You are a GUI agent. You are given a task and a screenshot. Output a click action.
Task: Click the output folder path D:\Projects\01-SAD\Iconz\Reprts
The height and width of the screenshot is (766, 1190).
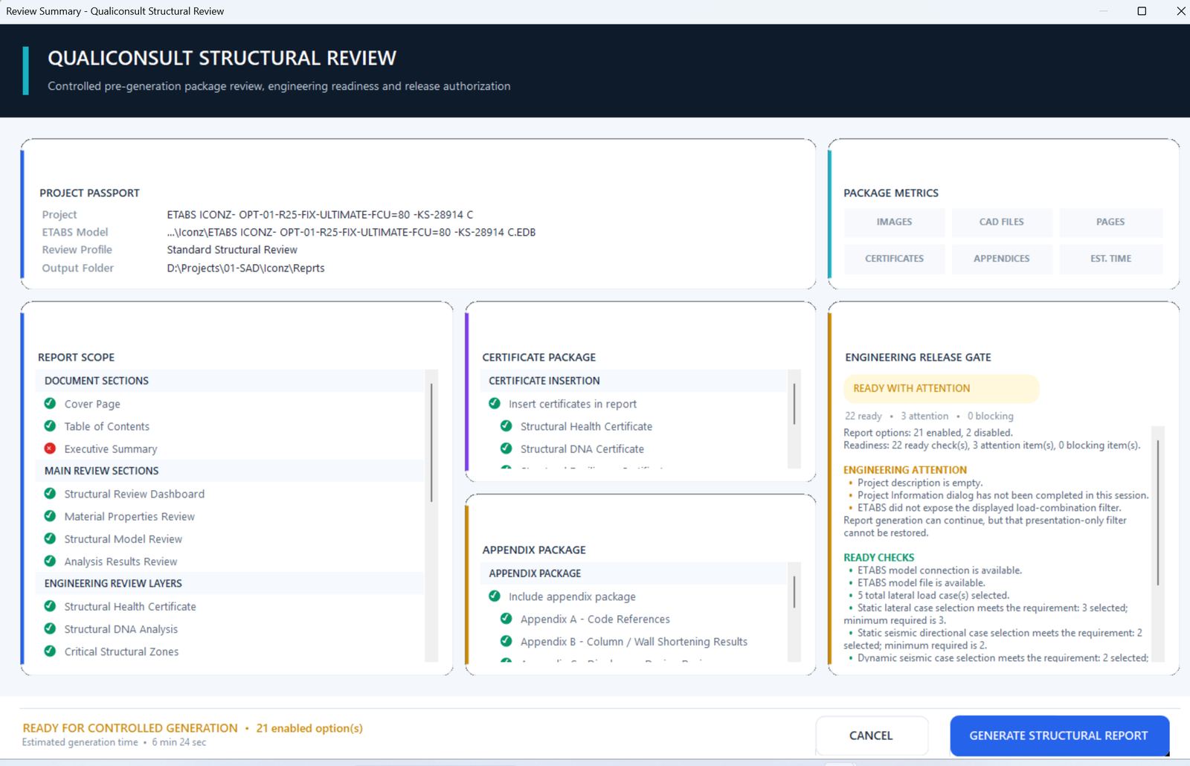pos(245,268)
